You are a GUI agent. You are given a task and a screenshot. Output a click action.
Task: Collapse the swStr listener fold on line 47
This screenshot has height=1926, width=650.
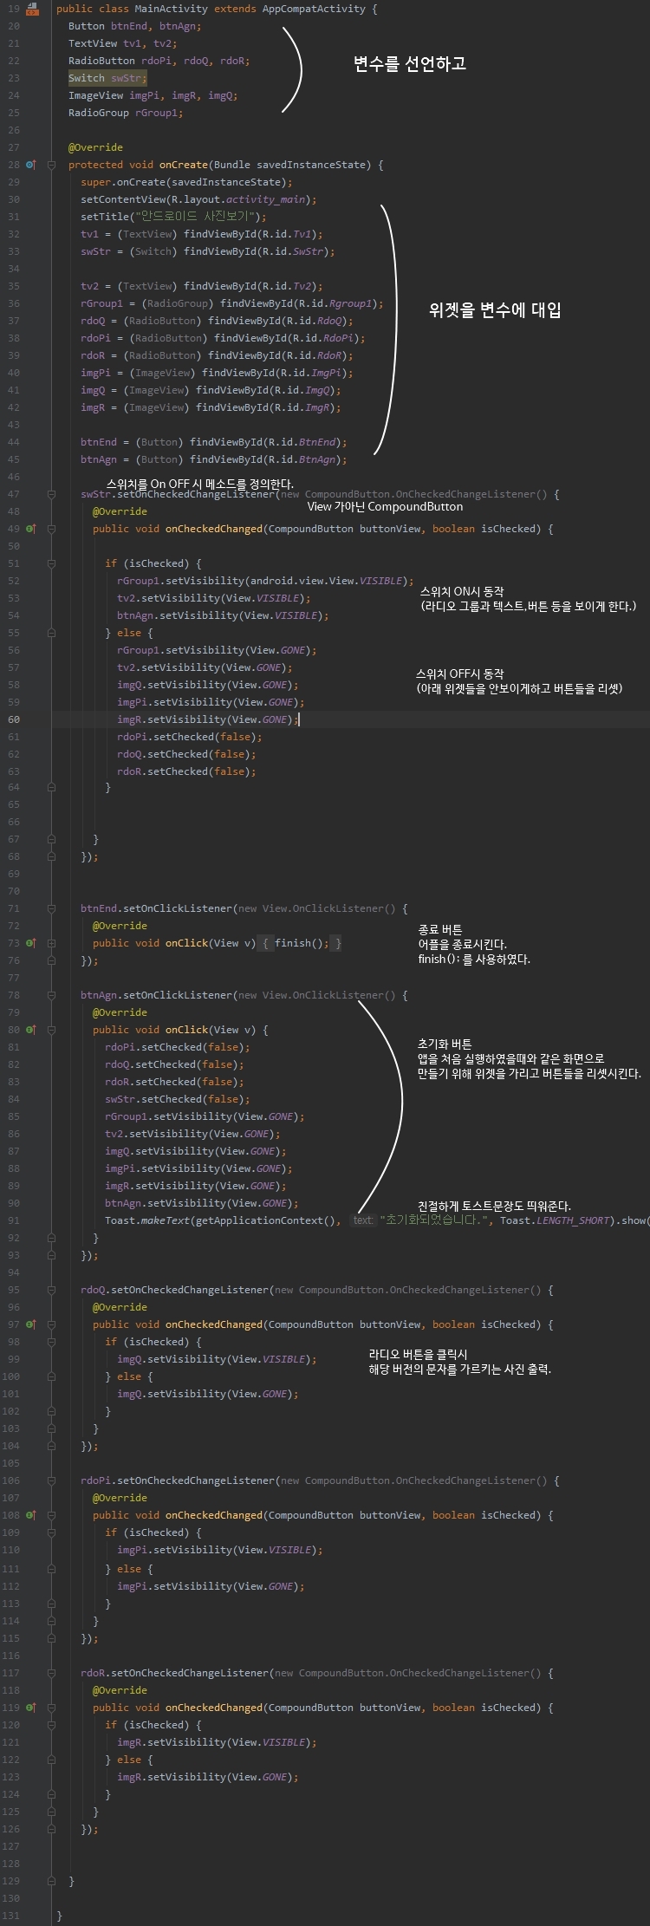[x=51, y=494]
